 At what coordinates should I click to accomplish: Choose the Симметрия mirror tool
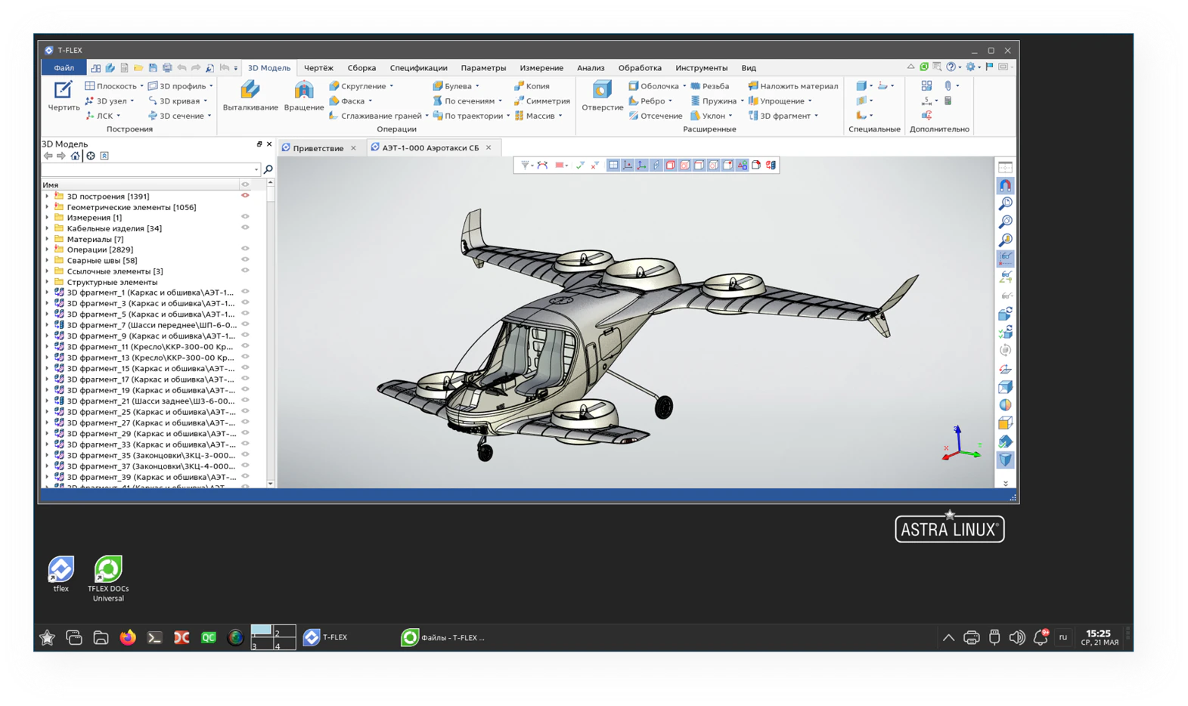[541, 101]
